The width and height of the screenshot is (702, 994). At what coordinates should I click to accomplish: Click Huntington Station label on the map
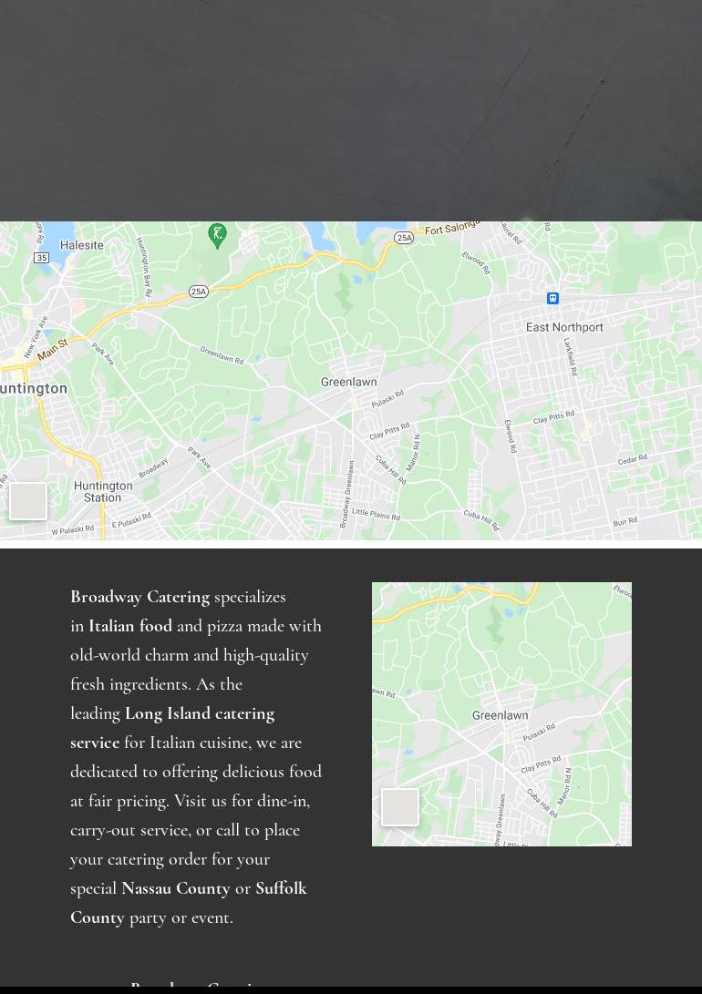(x=102, y=492)
